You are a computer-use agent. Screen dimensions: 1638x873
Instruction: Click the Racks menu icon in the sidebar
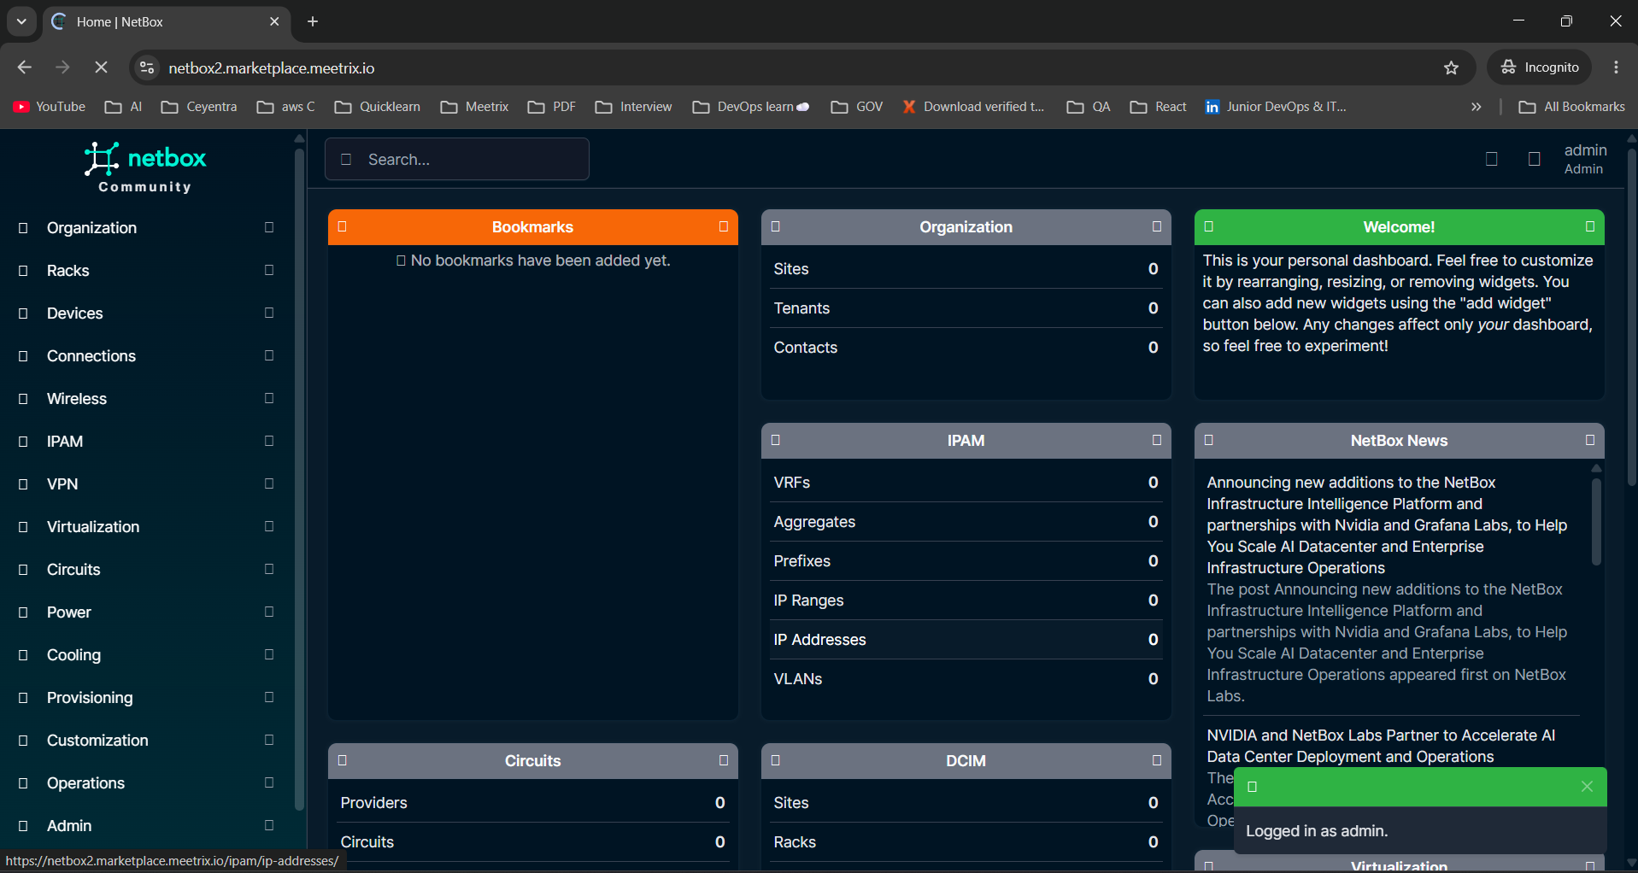coord(23,271)
